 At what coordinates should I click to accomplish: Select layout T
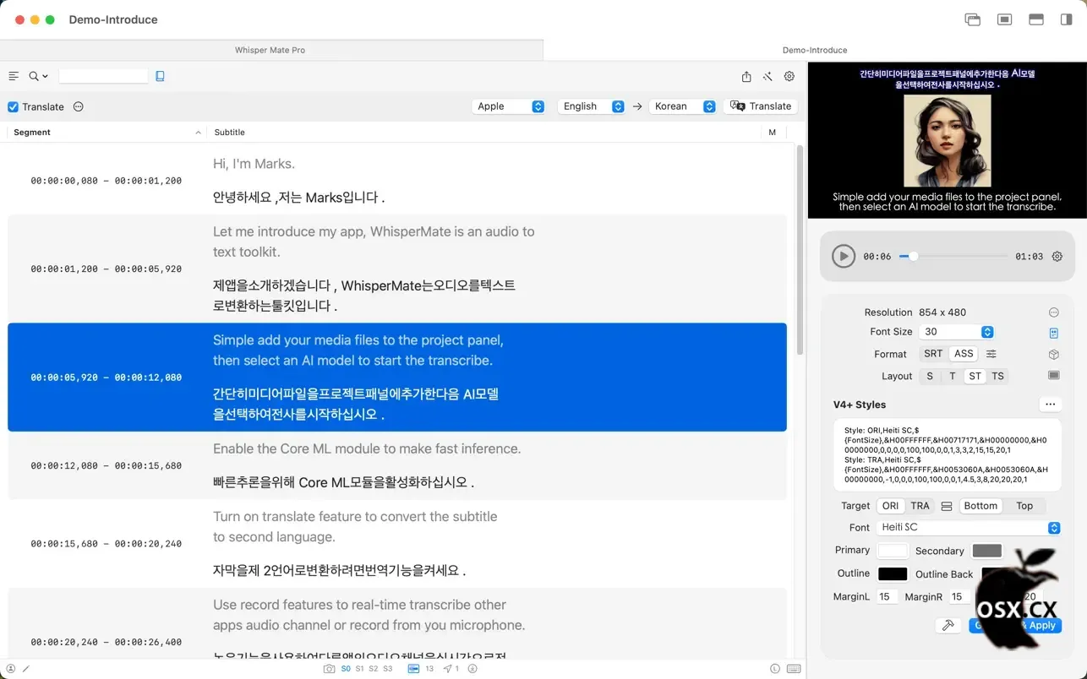tap(953, 376)
